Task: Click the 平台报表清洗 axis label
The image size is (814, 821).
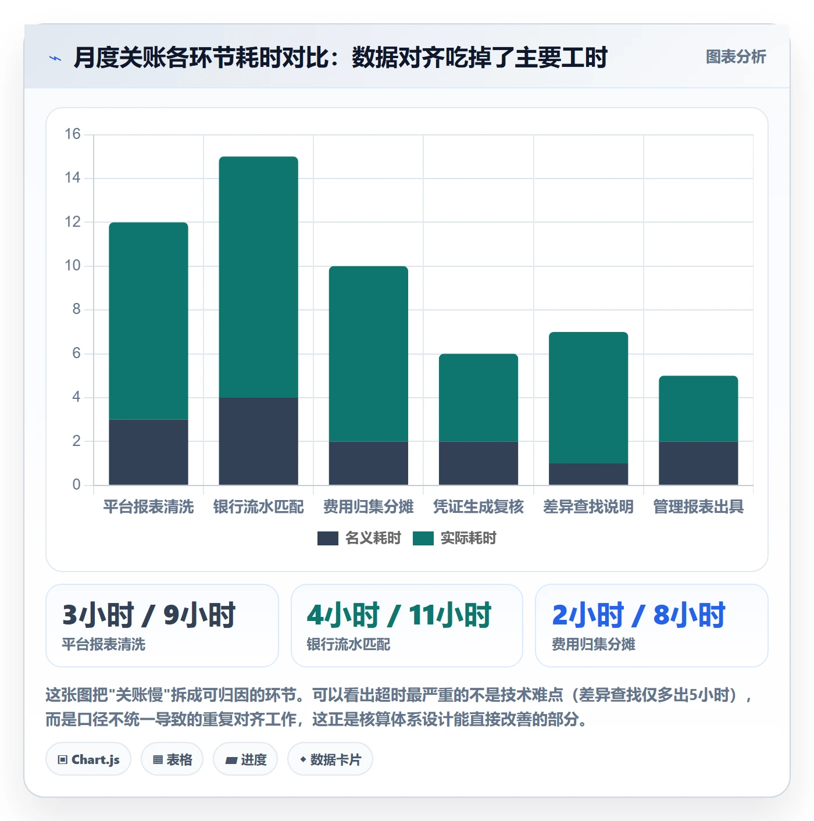Action: [148, 506]
